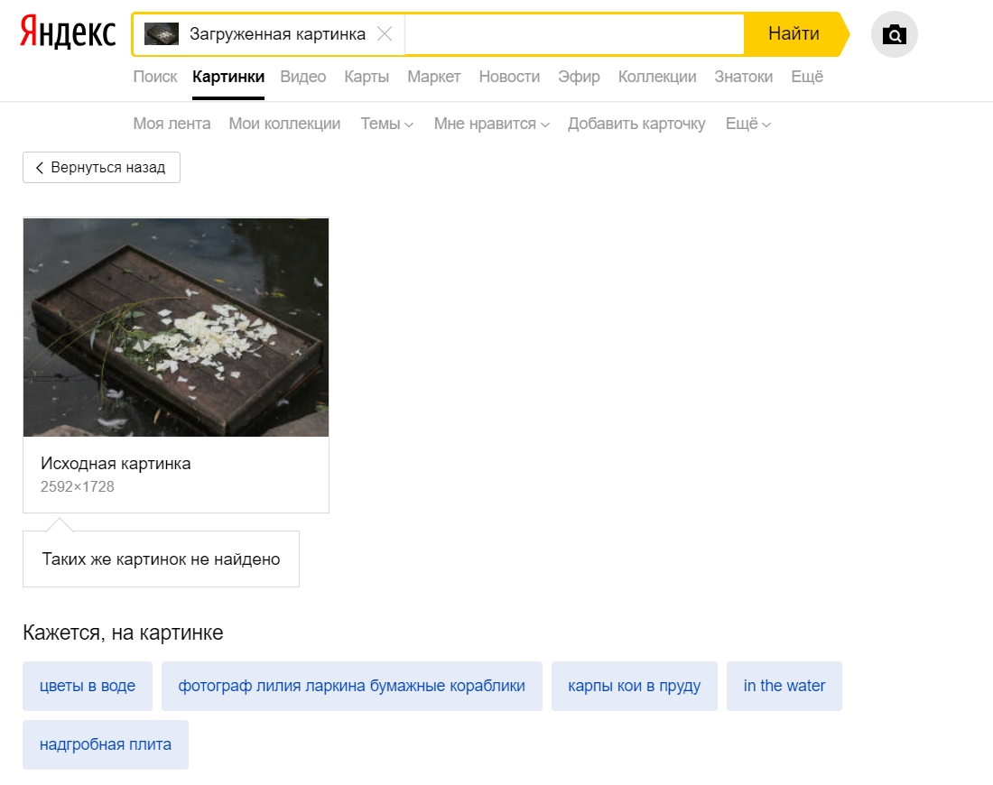
Task: Focus the search text input field
Action: point(574,34)
